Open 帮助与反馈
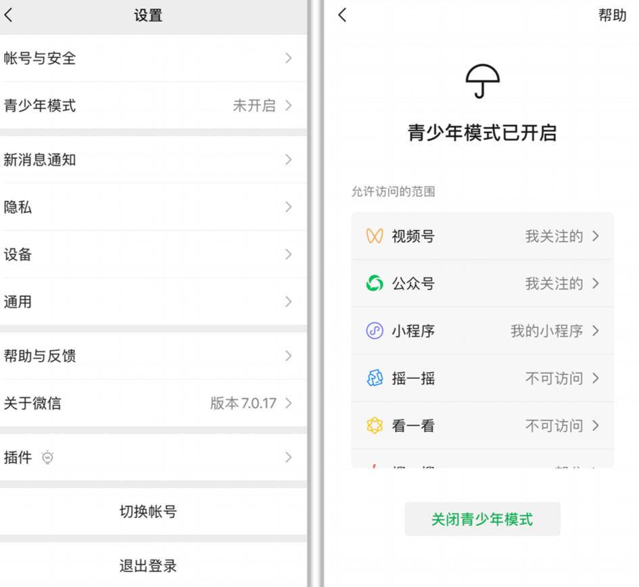Viewport: 639px width, 587px height. pos(153,356)
